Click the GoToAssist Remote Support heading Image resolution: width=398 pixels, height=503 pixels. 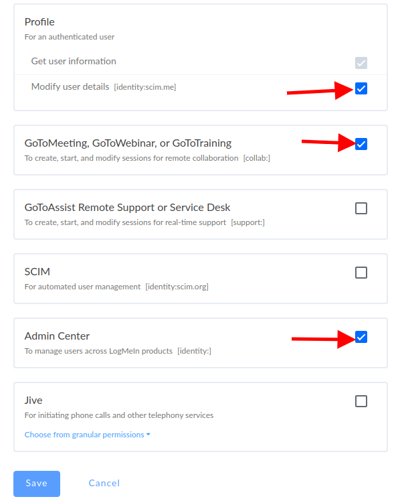pos(127,208)
